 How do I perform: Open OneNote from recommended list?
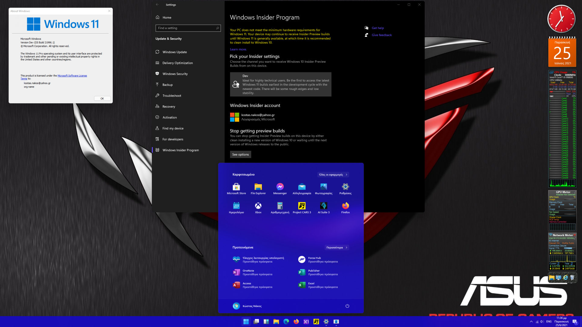(248, 272)
